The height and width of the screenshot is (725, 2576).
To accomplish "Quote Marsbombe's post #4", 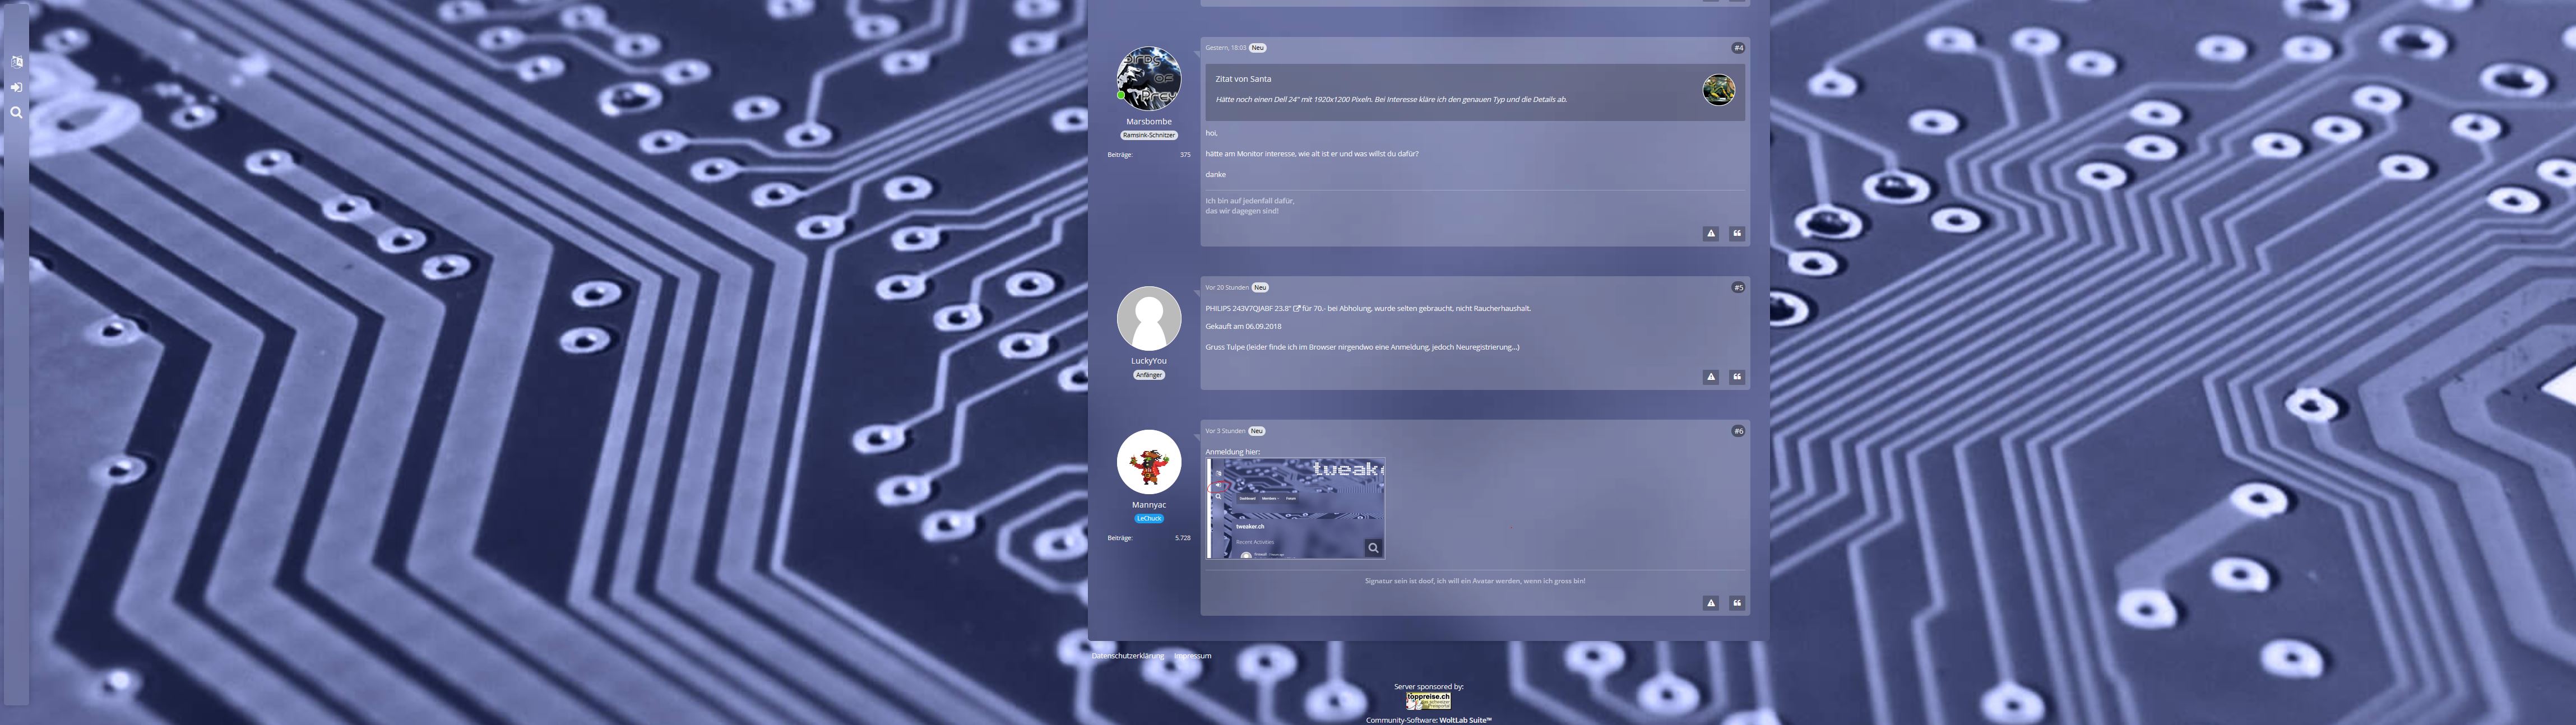I will pyautogui.click(x=1736, y=233).
